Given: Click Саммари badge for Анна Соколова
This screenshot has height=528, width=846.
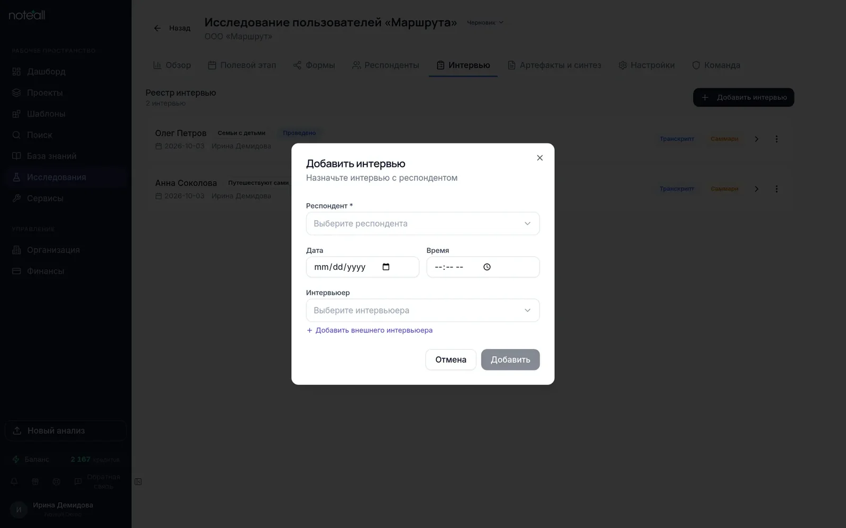Looking at the screenshot, I should 724,189.
